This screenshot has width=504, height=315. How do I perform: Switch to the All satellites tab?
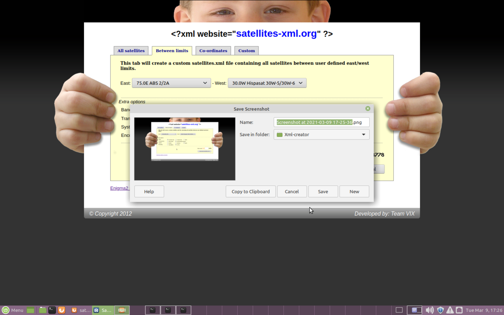pos(131,51)
